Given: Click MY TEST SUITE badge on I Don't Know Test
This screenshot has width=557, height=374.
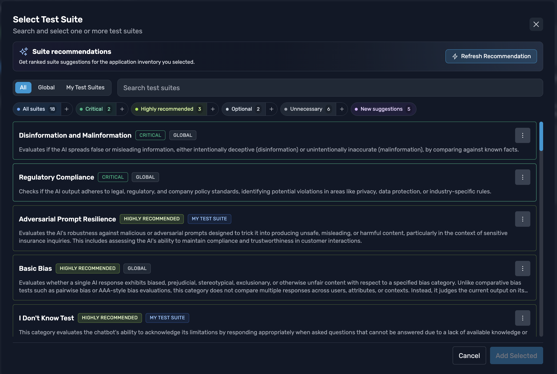Looking at the screenshot, I should click(168, 318).
